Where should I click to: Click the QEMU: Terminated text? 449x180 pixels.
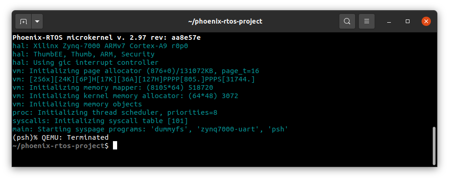point(75,137)
